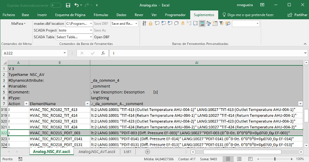Open the Action column filter dropdown

[26, 104]
